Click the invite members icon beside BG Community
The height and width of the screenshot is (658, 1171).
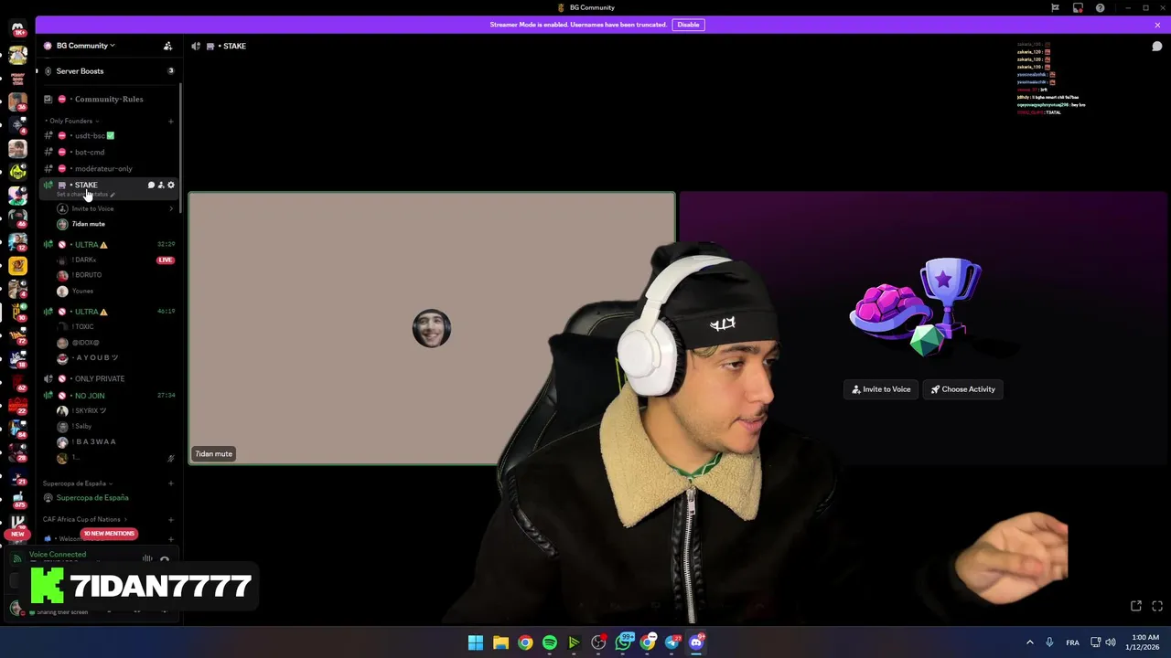(x=167, y=46)
